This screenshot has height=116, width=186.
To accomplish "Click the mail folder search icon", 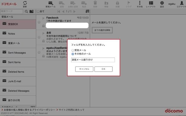I will [31, 11].
